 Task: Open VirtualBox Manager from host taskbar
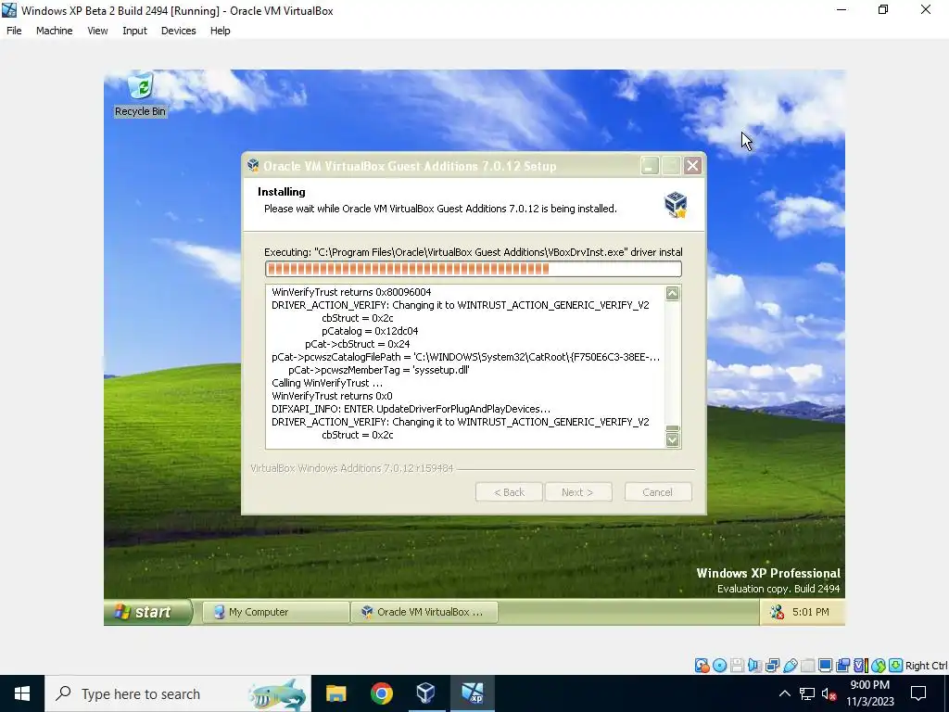pos(426,693)
